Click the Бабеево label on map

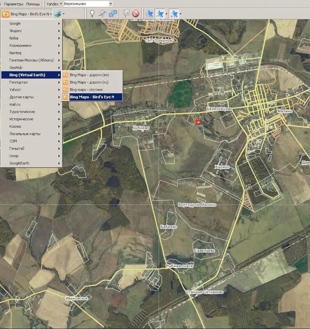(169, 227)
